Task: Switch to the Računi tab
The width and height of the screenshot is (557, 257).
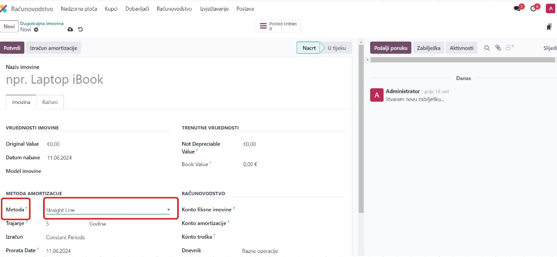Action: 50,102
